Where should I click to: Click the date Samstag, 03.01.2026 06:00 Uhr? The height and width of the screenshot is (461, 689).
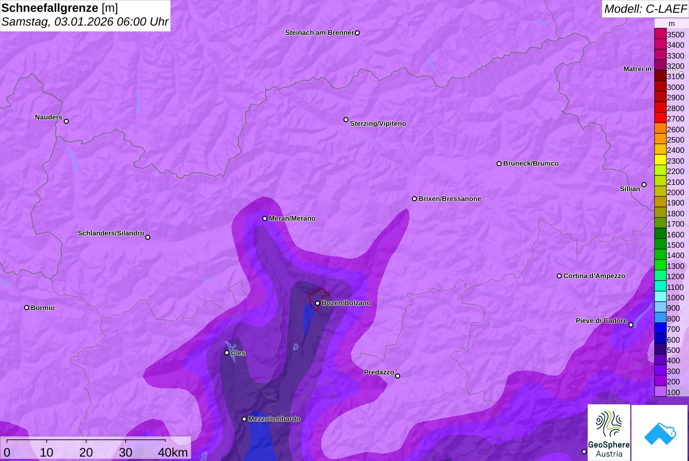tap(85, 22)
